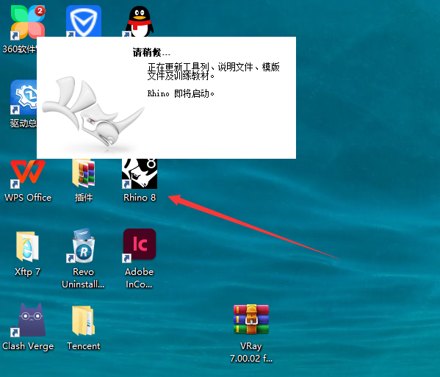The height and width of the screenshot is (377, 440).
Task: Open the Tencent folder
Action: coord(83,320)
